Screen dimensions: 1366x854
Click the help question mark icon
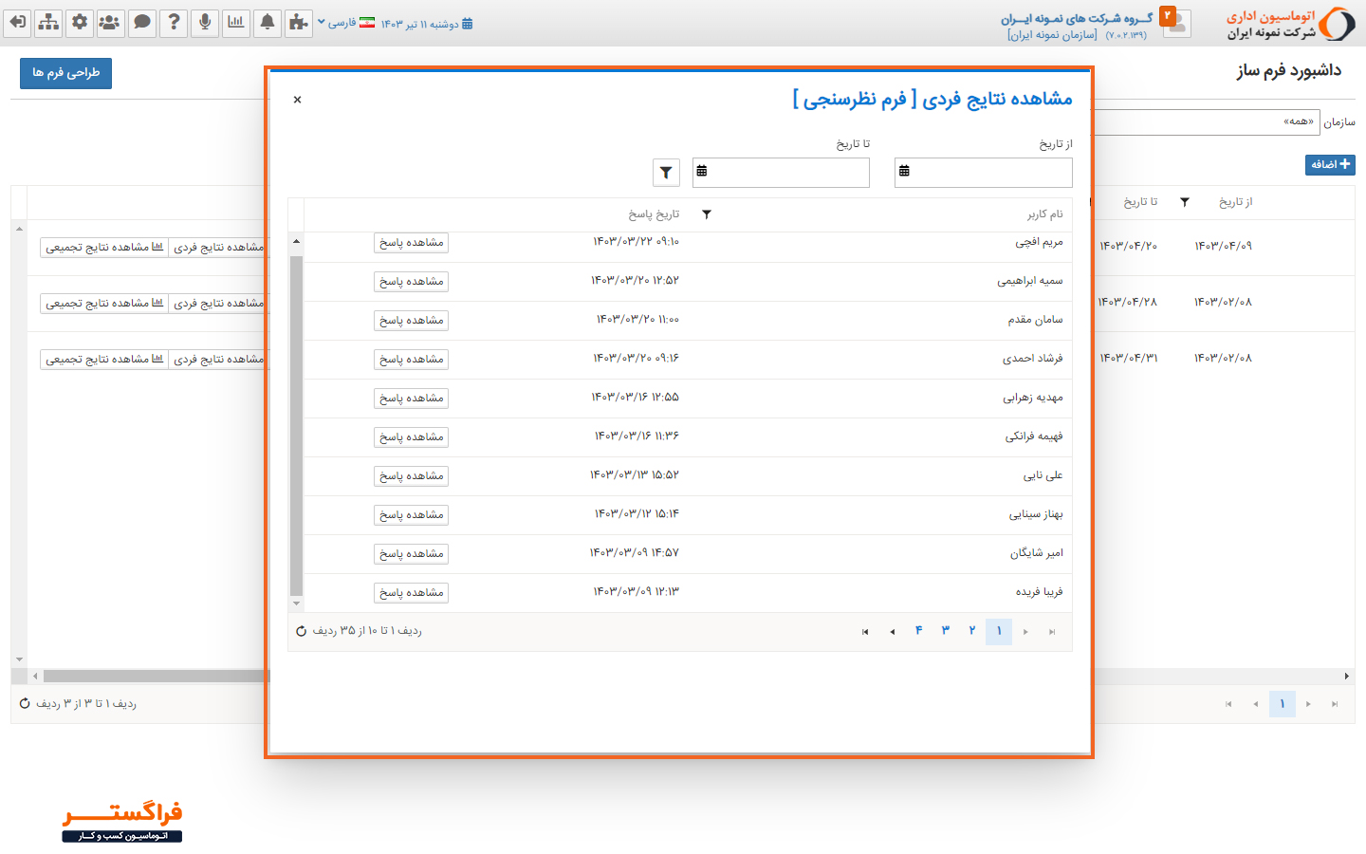tap(174, 23)
